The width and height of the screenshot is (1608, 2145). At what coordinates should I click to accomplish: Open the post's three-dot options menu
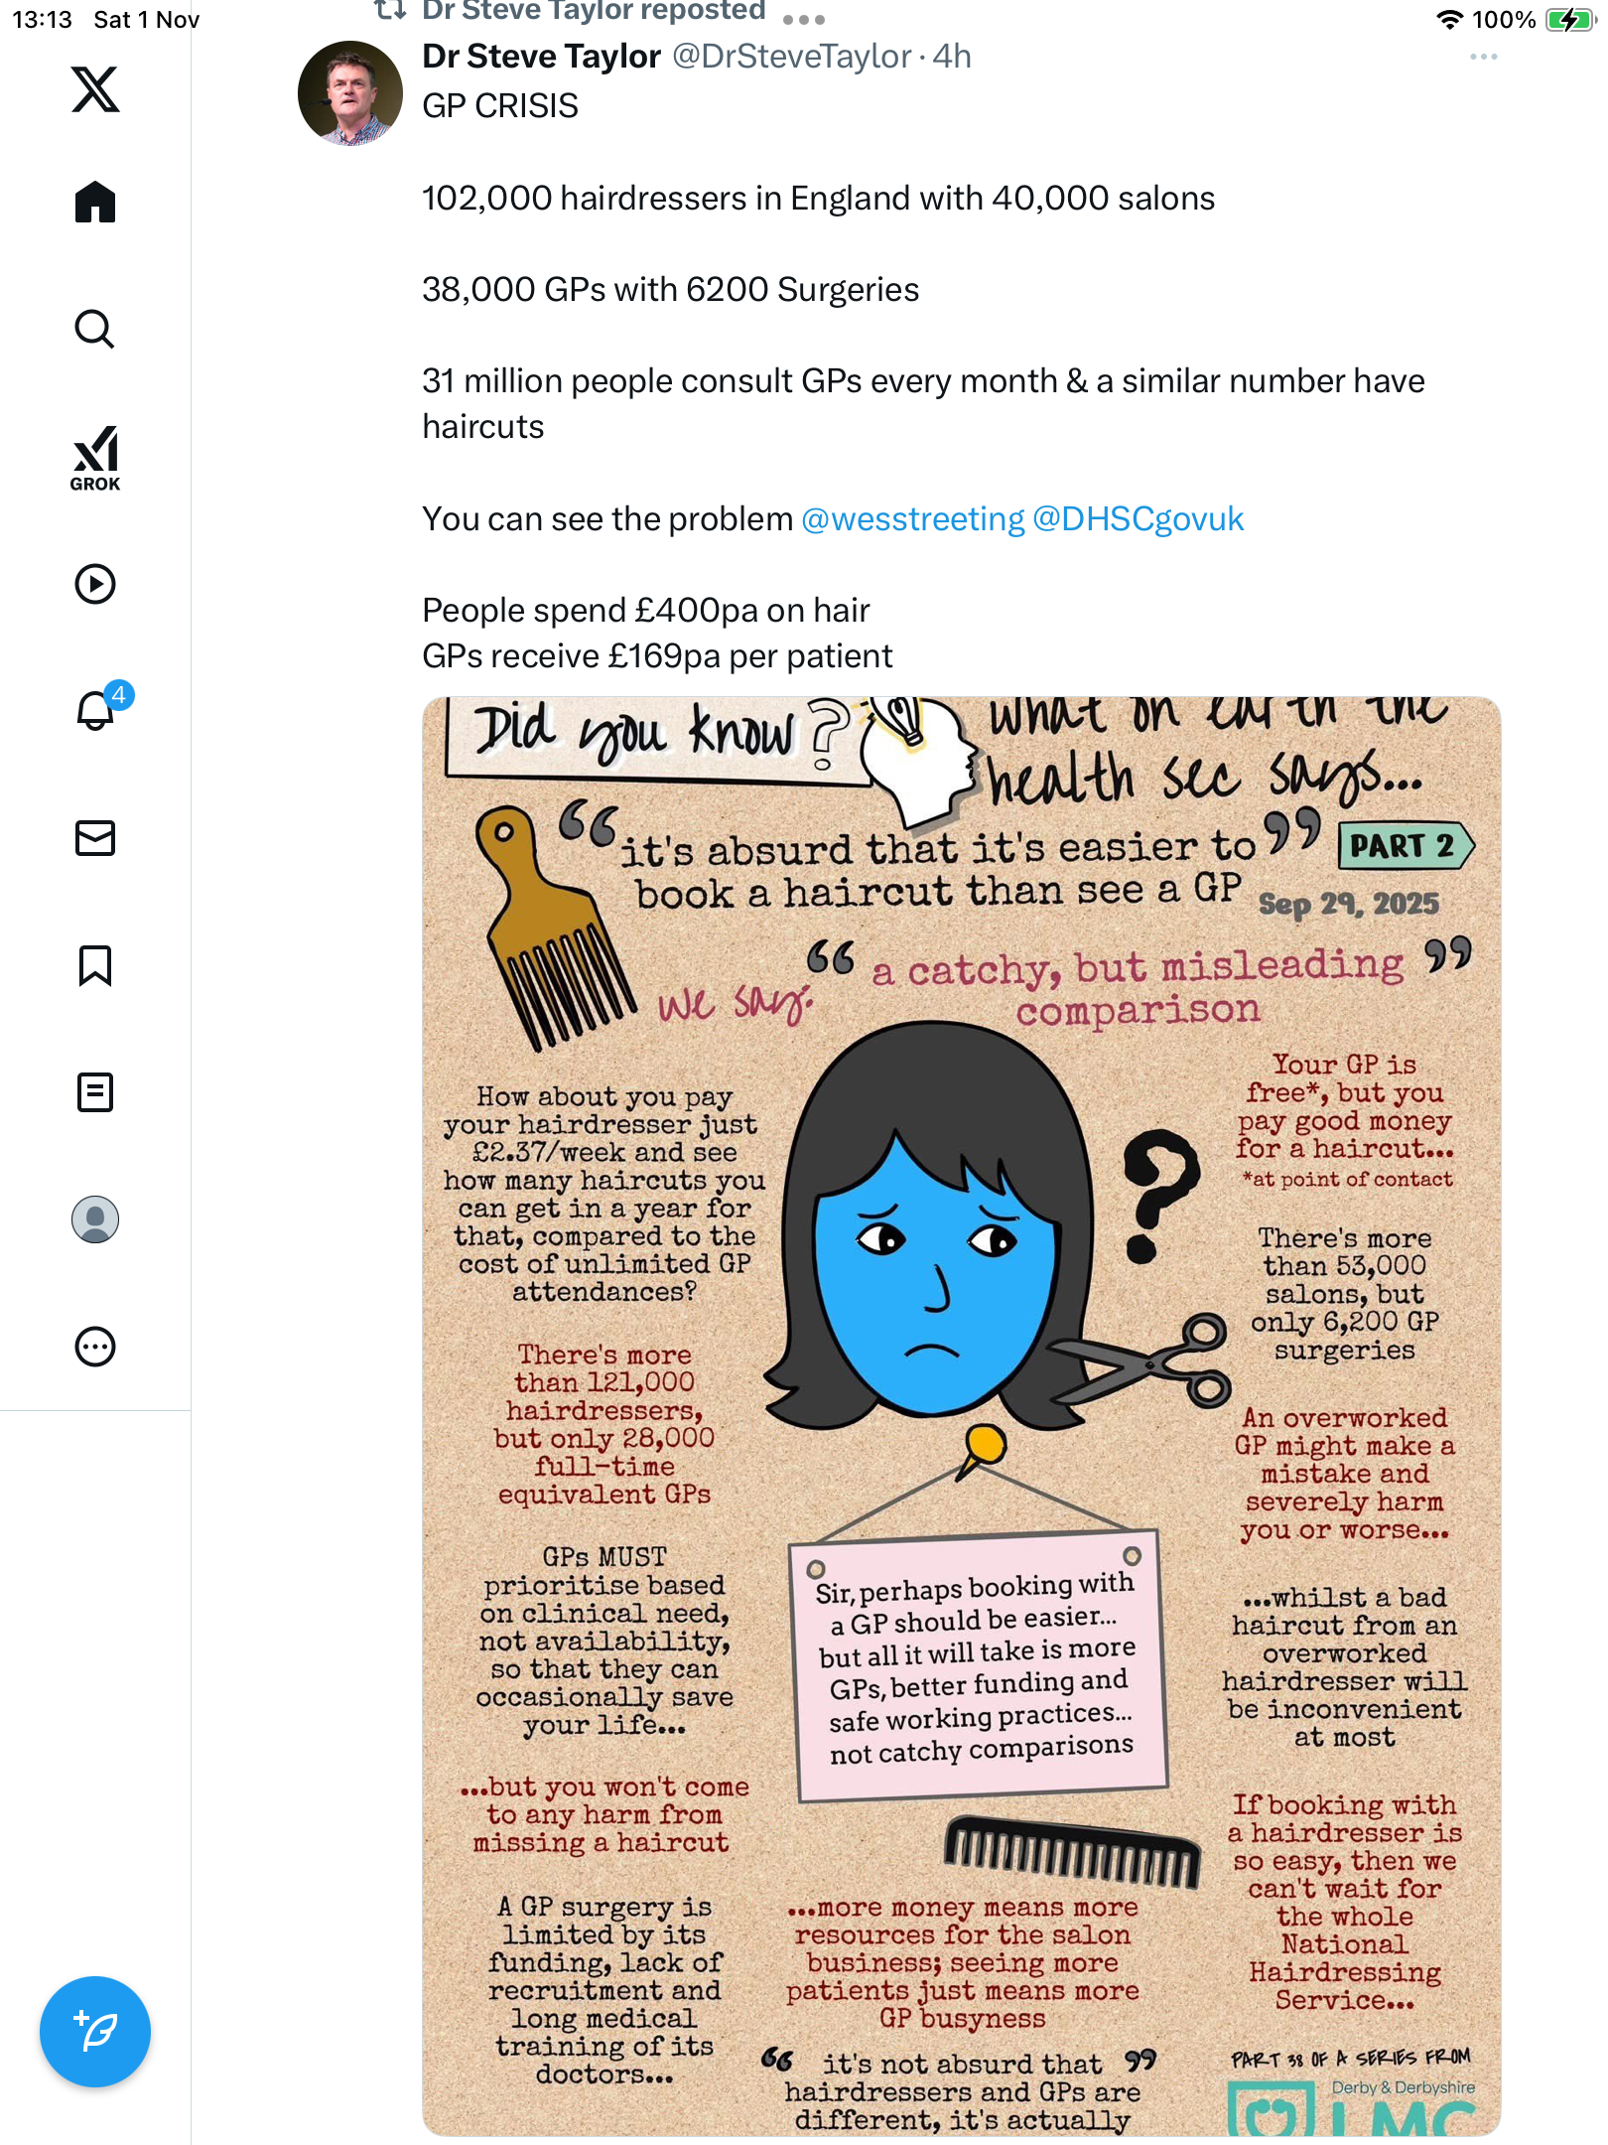click(1484, 57)
